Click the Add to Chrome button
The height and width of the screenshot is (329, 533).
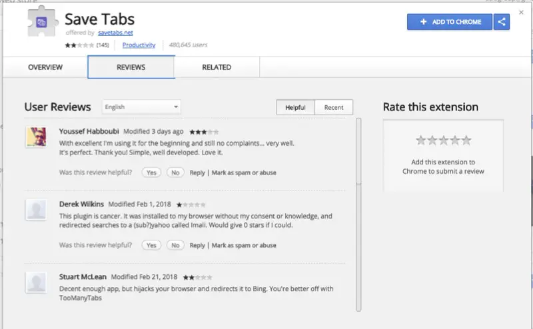[x=449, y=22]
